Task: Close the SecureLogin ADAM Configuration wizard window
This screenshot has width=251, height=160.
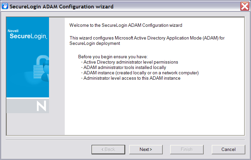Action: tap(245, 6)
